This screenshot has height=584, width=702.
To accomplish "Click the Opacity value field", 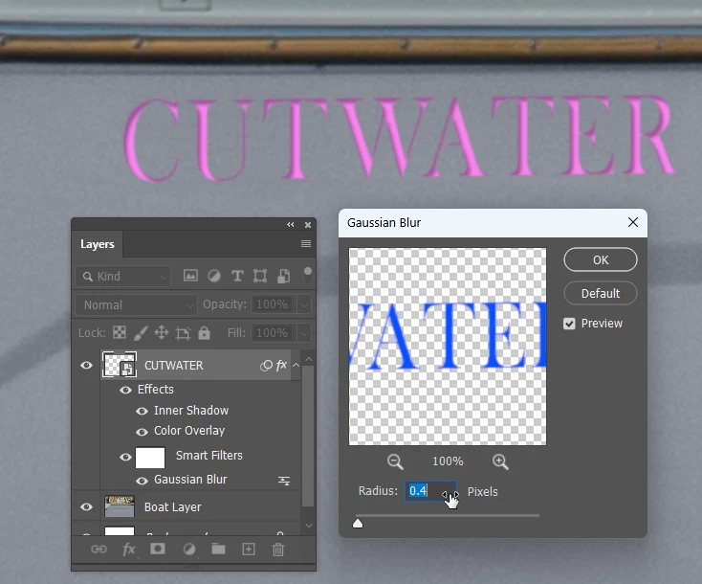I will click(274, 304).
